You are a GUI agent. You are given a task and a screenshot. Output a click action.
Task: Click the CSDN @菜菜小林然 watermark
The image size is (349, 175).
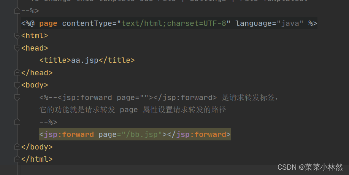(x=310, y=167)
